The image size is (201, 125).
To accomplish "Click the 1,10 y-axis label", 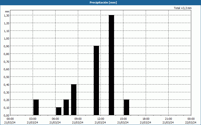I will pos(7,31).
